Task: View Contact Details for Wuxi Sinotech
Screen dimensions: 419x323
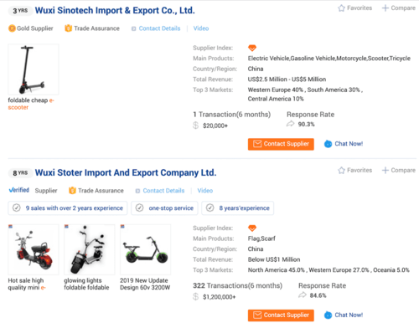Action: [x=159, y=28]
